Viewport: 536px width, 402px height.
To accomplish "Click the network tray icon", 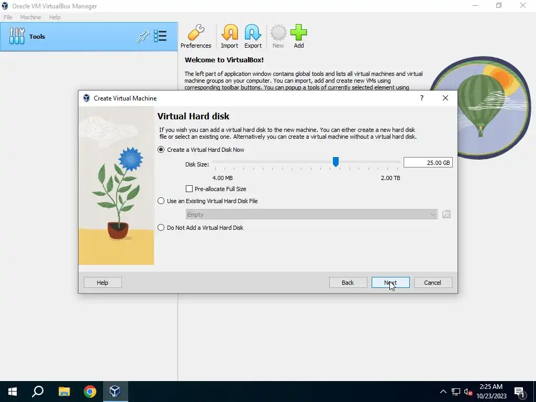I will (x=456, y=392).
